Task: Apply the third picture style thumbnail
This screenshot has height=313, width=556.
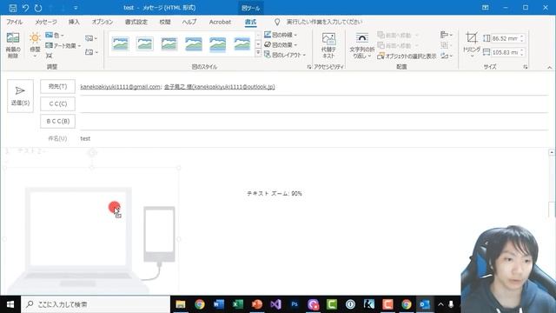Action: tap(169, 44)
